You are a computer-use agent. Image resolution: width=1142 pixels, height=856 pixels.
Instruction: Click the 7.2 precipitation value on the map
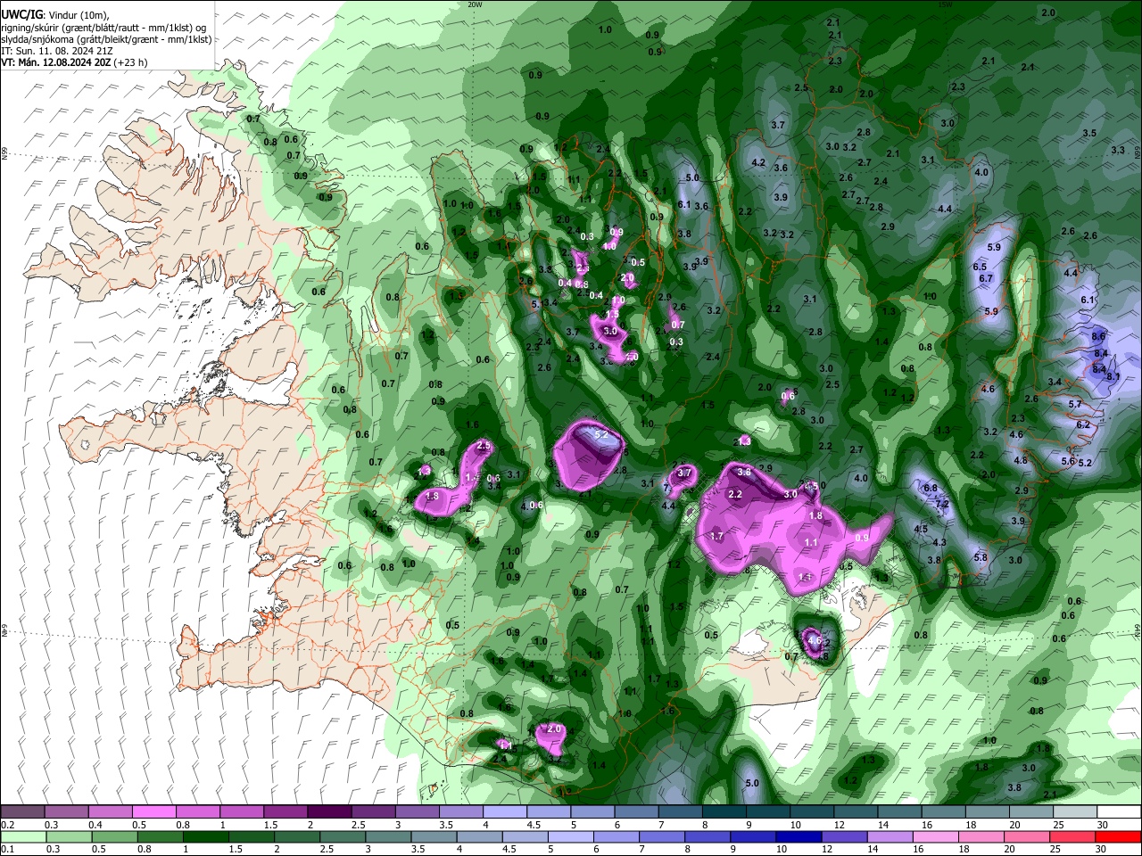941,504
